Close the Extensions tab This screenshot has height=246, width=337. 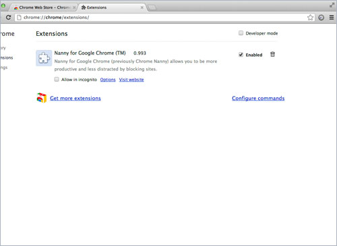click(142, 7)
